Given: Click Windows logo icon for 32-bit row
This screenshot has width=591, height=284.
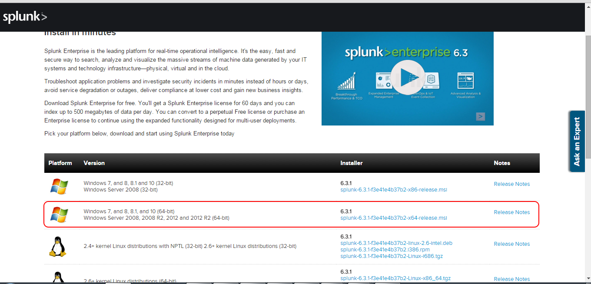Looking at the screenshot, I should 59,187.
